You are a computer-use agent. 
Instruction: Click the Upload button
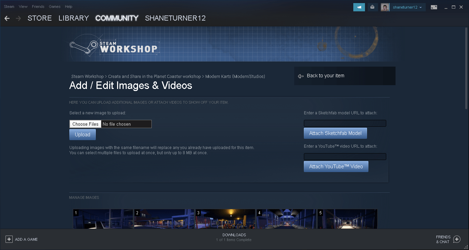[82, 134]
